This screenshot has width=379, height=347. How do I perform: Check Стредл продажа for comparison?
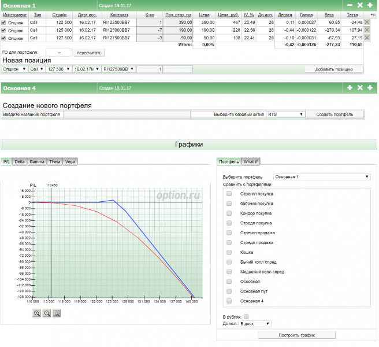229,242
